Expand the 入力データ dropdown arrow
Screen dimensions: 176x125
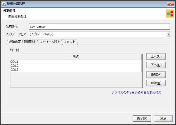[x=168, y=34]
